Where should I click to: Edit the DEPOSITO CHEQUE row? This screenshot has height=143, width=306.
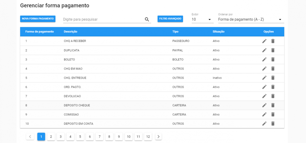tap(264, 105)
